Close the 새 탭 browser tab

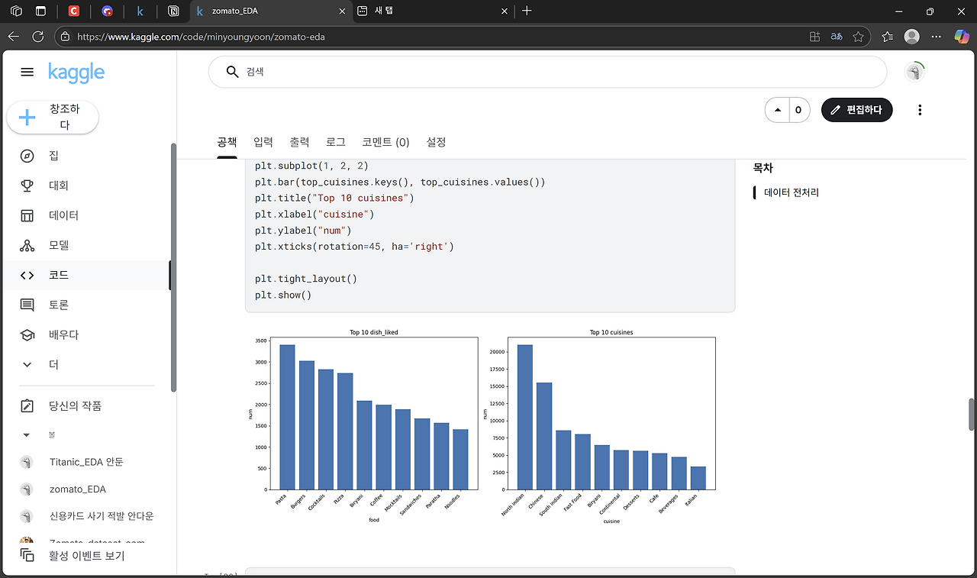click(504, 11)
